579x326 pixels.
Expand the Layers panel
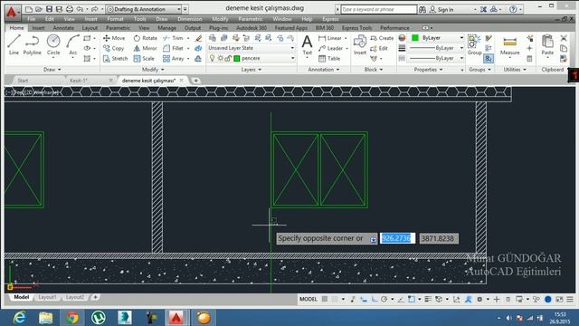pyautogui.click(x=252, y=70)
